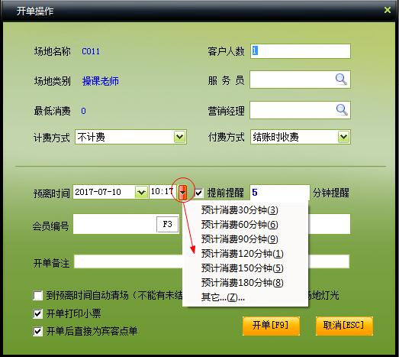
Task: Select 预计消费120分钟 menu item
Action: point(243,254)
